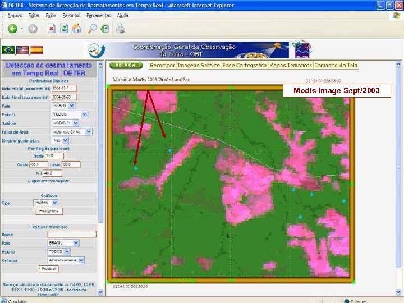Viewport: 404px width, 303px height.
Task: Click the Internet Explorer icon in the title bar
Action: pos(3,5)
